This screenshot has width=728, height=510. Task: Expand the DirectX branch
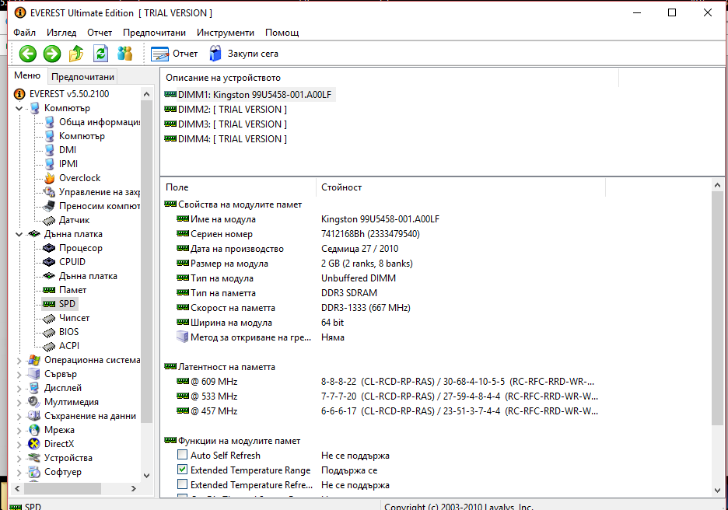point(19,445)
